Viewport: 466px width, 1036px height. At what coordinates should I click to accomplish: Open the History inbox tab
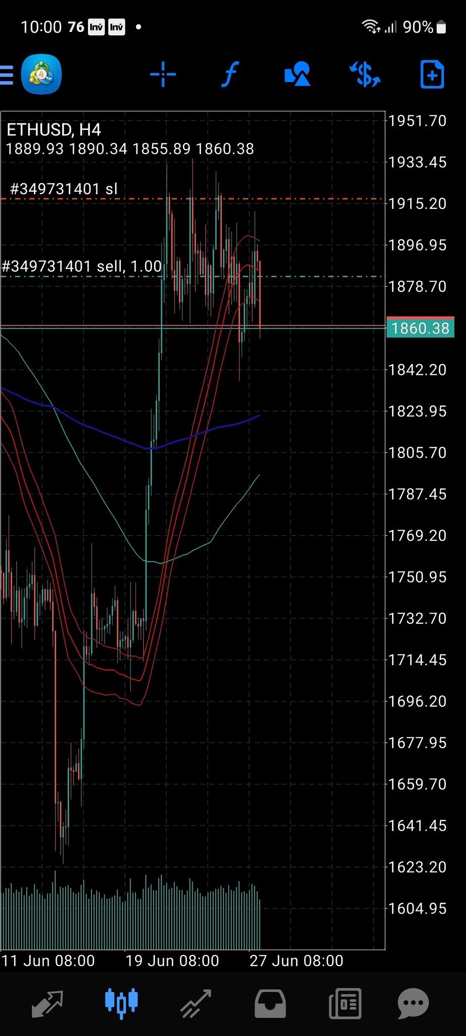270,1003
